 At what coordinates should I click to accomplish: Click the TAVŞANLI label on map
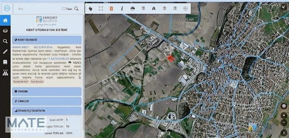coord(159,70)
